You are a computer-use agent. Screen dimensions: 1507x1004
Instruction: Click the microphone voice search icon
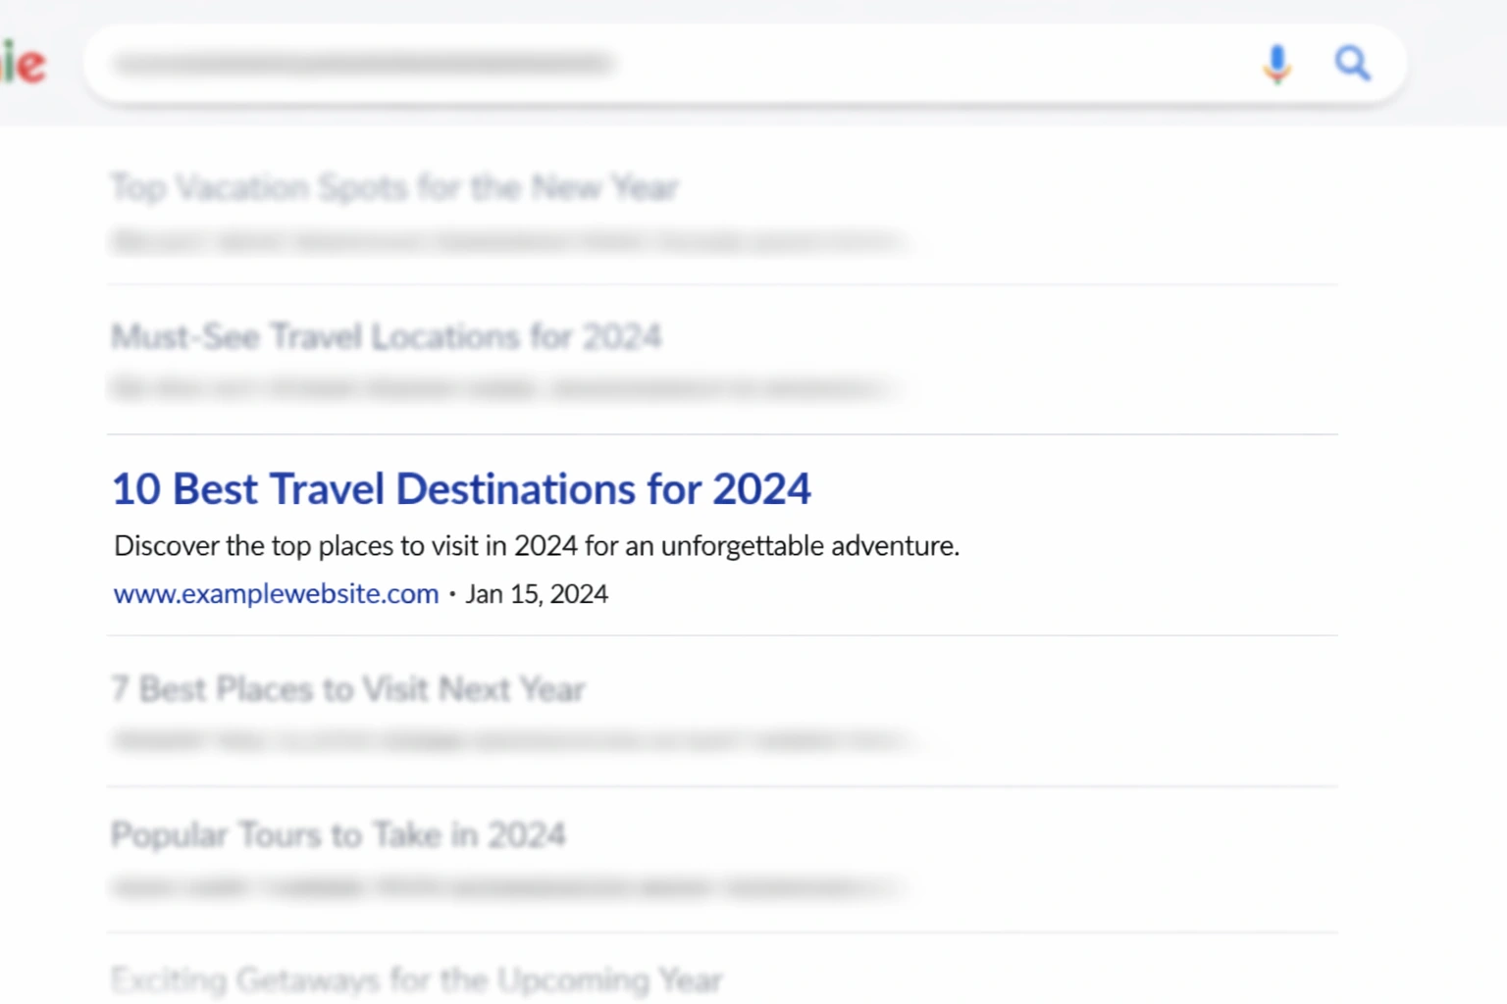1276,65
